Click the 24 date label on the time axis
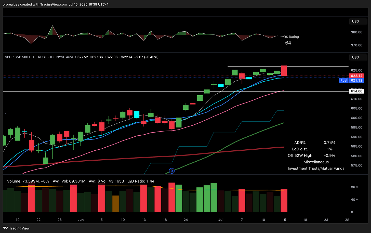Image resolution: width=371 pixels, height=233 pixels. click(186, 219)
